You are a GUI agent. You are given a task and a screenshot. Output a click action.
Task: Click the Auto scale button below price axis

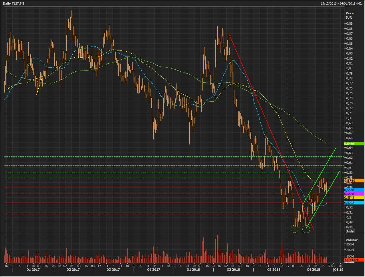[350, 231]
